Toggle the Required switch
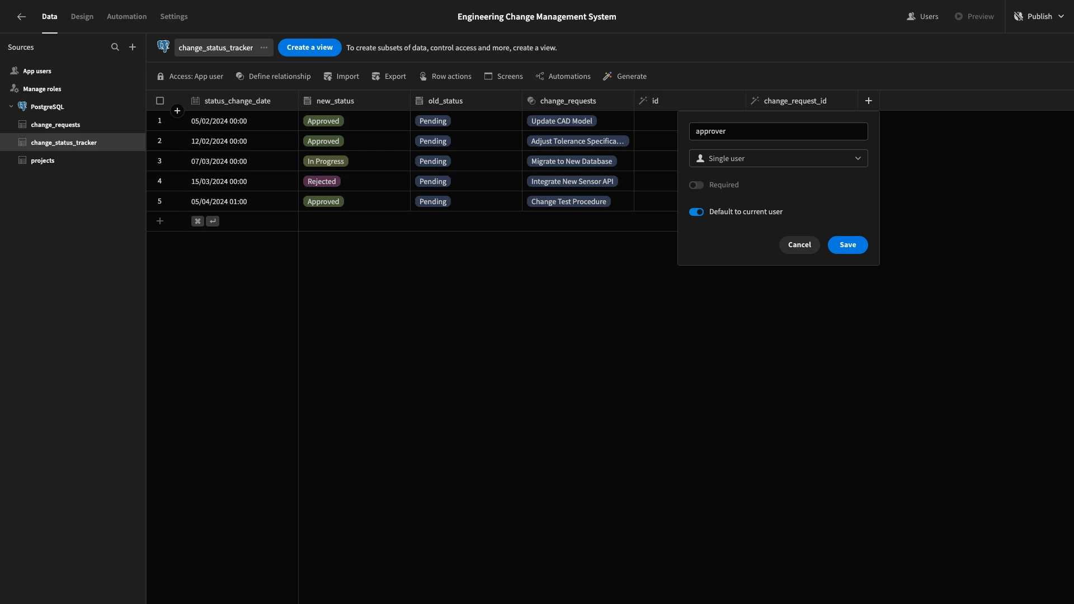The height and width of the screenshot is (604, 1074). [x=696, y=185]
